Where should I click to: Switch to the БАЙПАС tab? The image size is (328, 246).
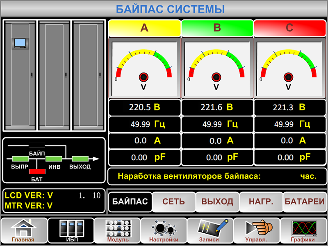[x=130, y=202]
